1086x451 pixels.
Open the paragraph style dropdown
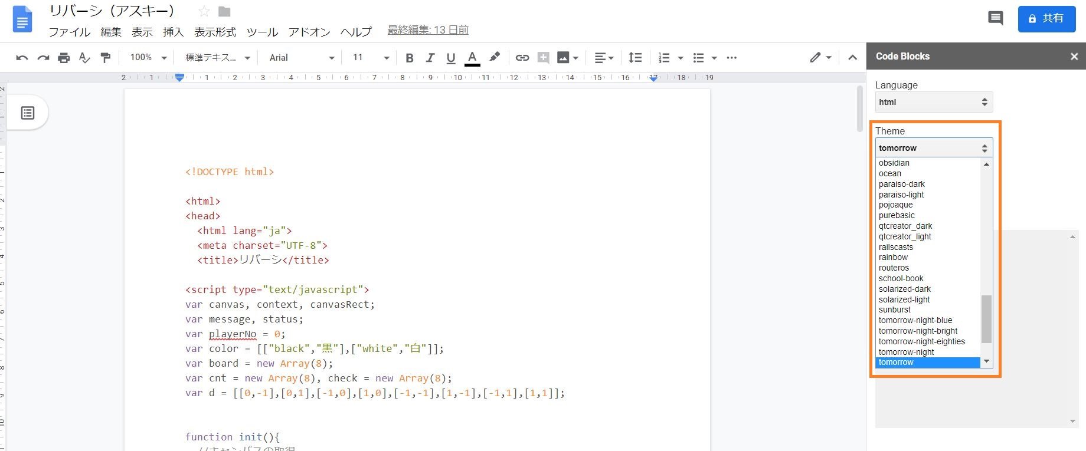(218, 58)
